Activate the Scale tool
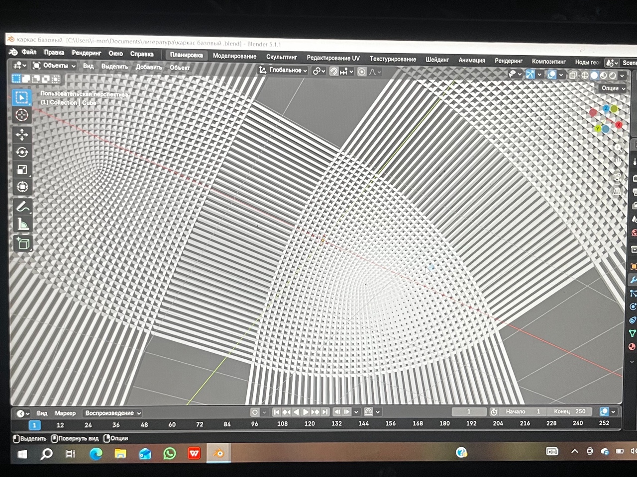The image size is (637, 477). (x=22, y=169)
